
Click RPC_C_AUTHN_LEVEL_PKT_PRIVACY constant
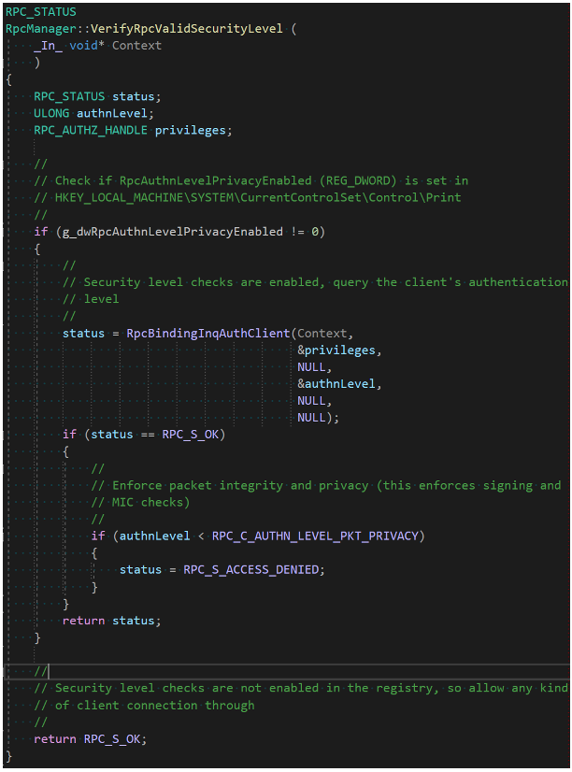coord(315,536)
